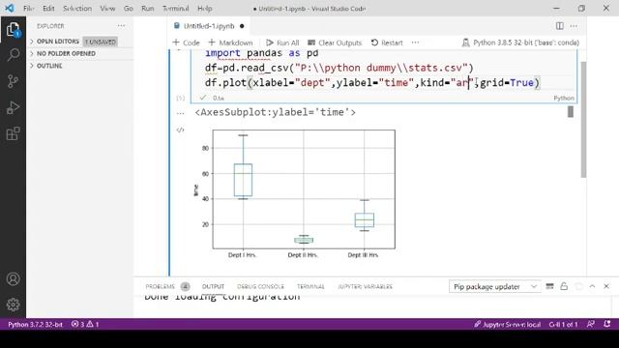
Task: Expand the No Folder Opened section
Action: [66, 53]
